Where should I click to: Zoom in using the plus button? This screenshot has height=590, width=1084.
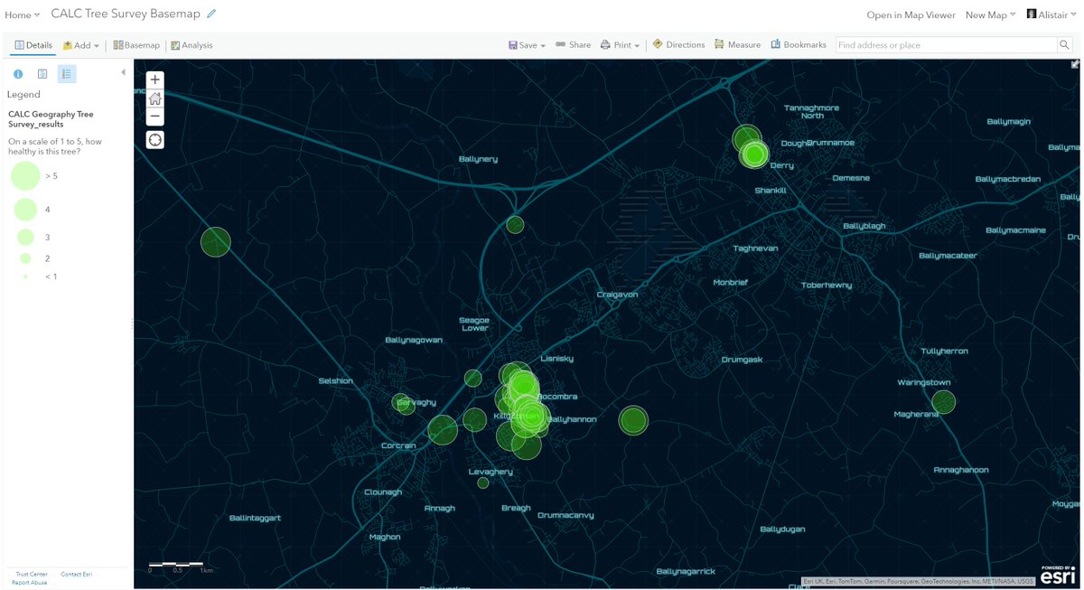154,80
